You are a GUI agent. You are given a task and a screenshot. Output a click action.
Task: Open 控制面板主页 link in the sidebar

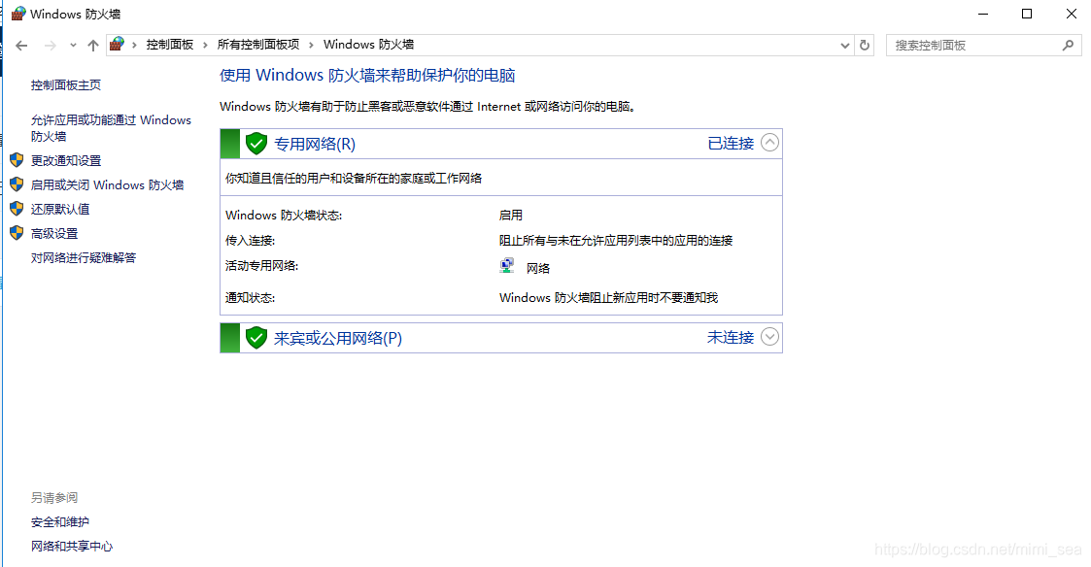[x=66, y=84]
